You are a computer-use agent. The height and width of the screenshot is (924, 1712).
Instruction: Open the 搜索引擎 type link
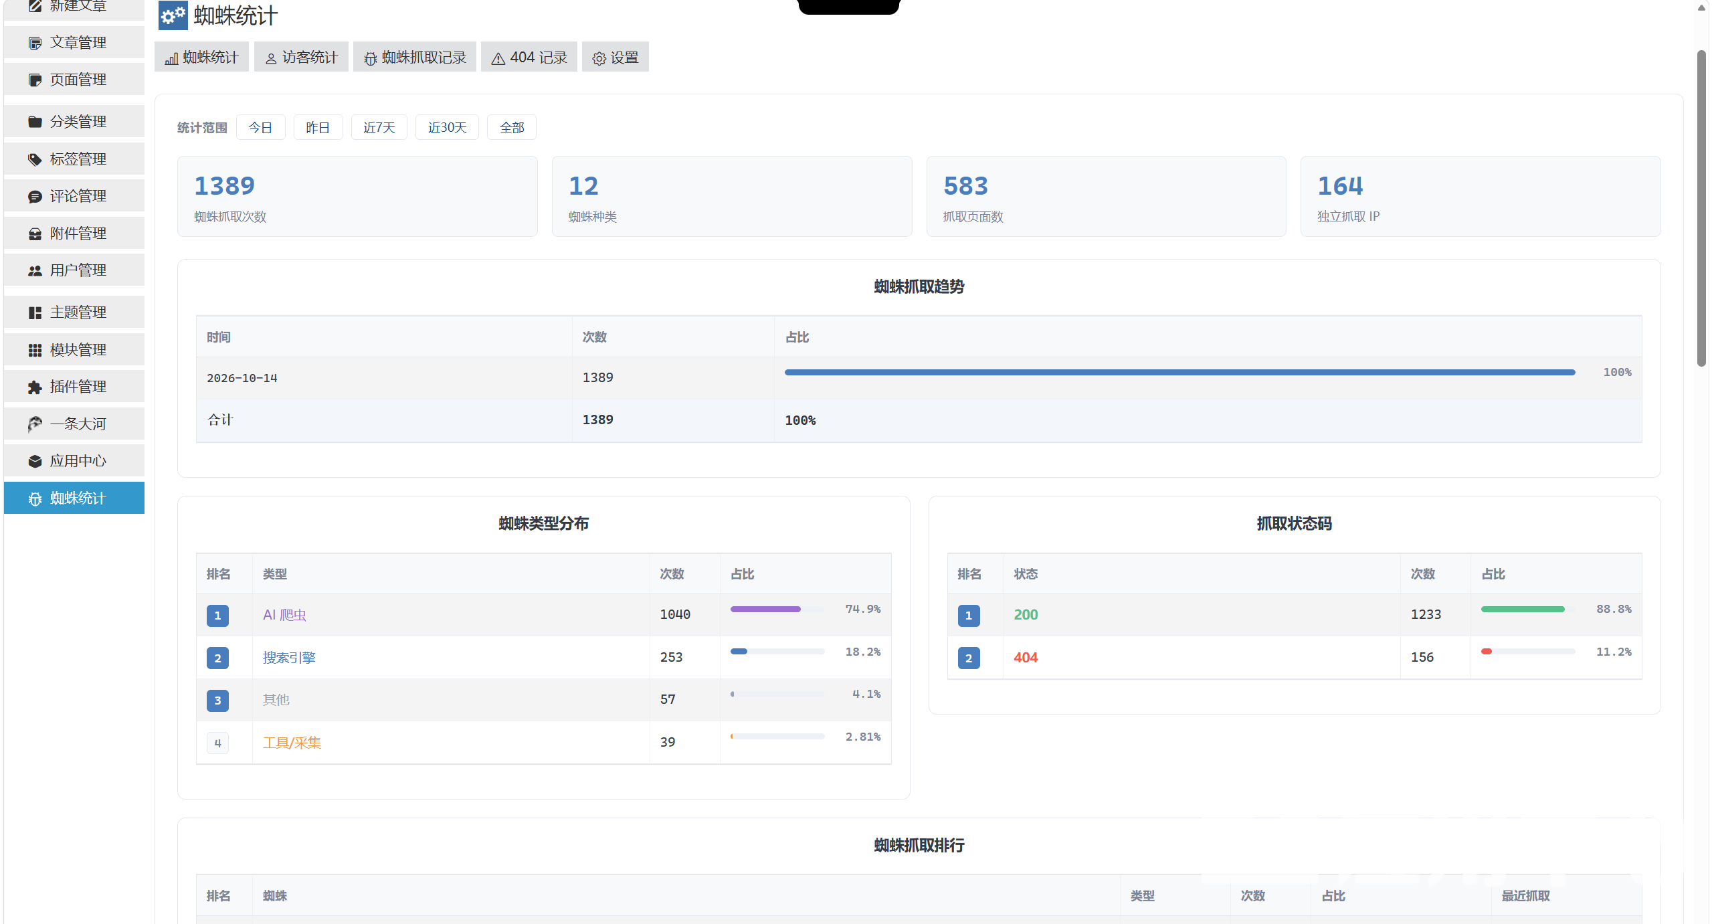point(289,658)
